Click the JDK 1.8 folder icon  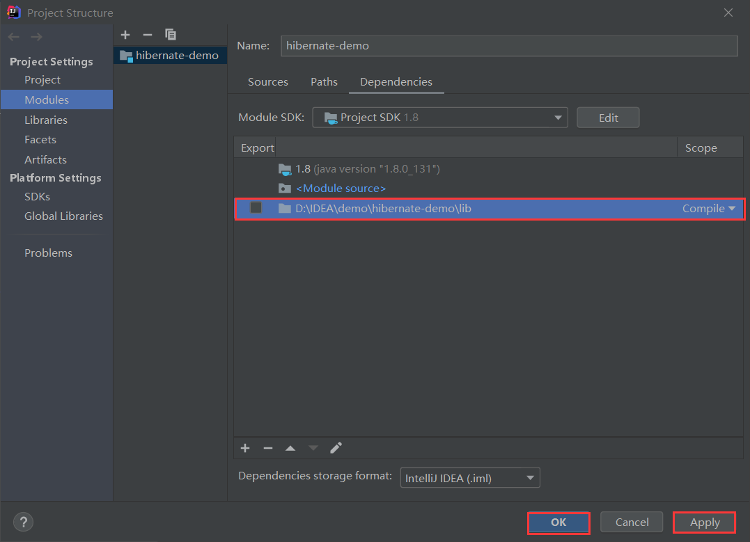tap(285, 169)
